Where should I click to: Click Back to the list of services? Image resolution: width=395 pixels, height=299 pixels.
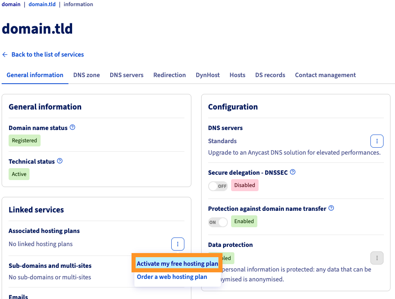[x=48, y=55]
